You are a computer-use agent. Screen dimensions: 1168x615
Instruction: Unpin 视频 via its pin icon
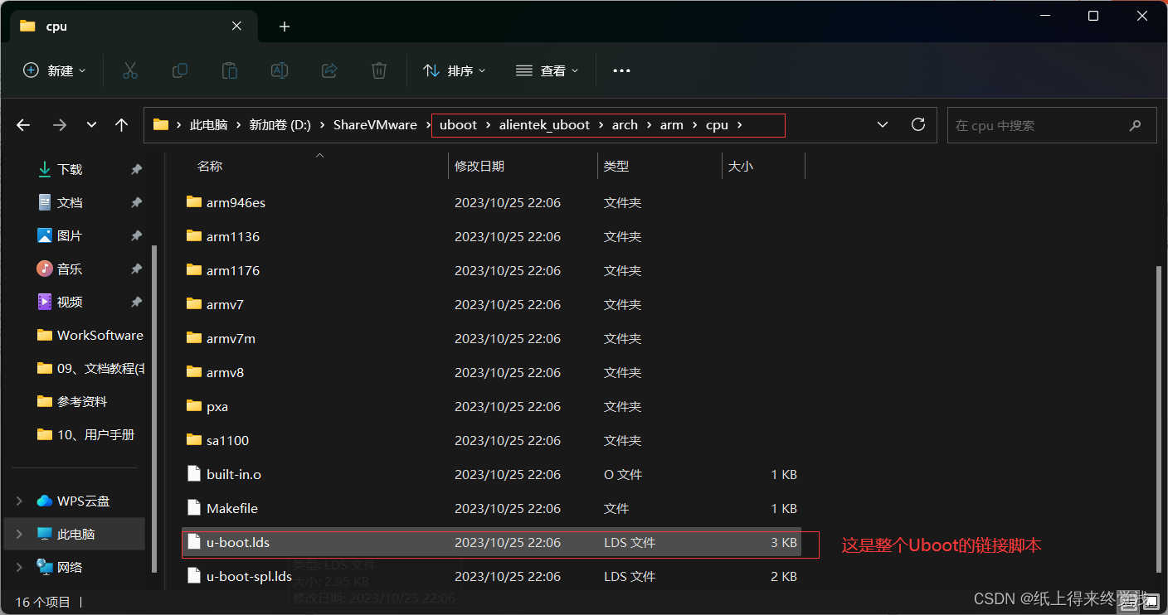click(x=136, y=302)
